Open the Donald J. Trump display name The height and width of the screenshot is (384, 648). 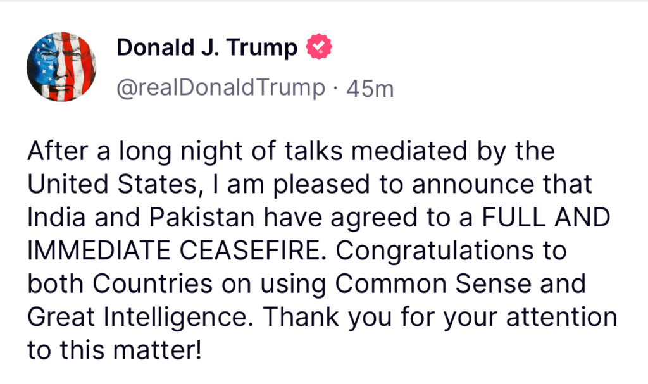pyautogui.click(x=207, y=48)
